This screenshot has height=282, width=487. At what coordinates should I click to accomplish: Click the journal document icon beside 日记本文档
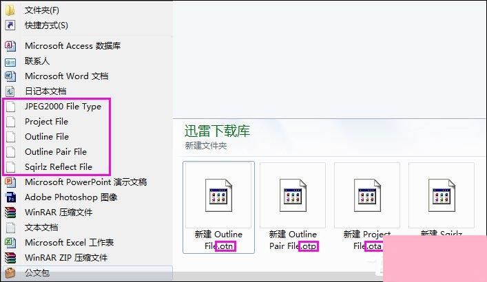(10, 91)
